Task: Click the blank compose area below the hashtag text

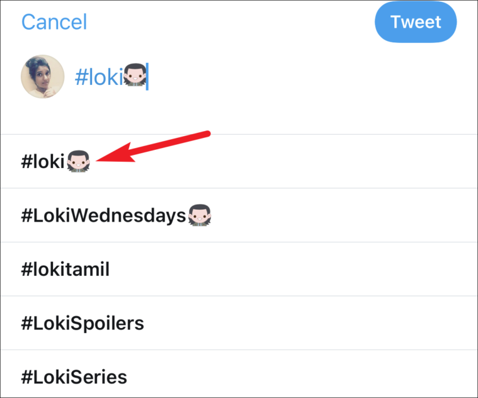Action: 252,113
